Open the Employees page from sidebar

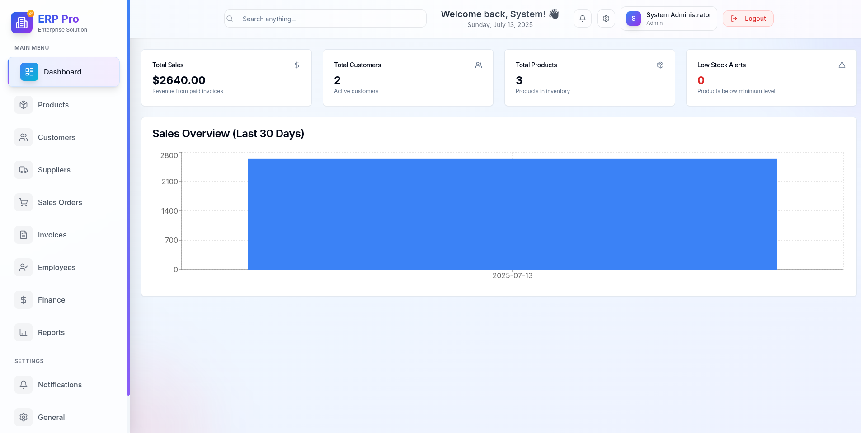[56, 267]
